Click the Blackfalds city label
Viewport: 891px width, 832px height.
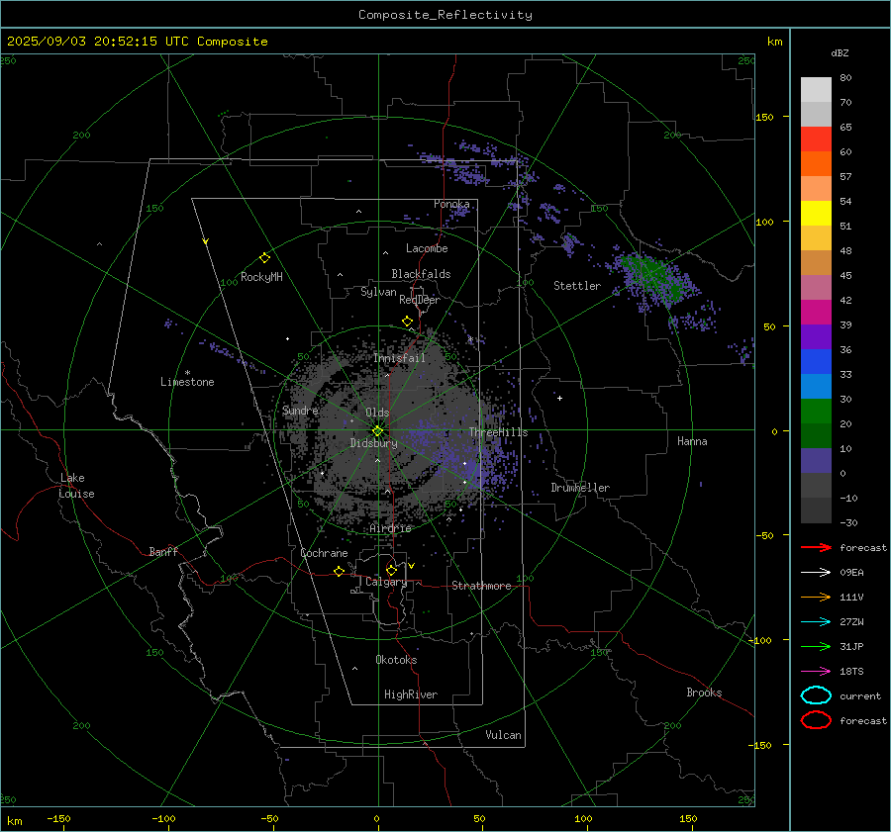click(421, 274)
